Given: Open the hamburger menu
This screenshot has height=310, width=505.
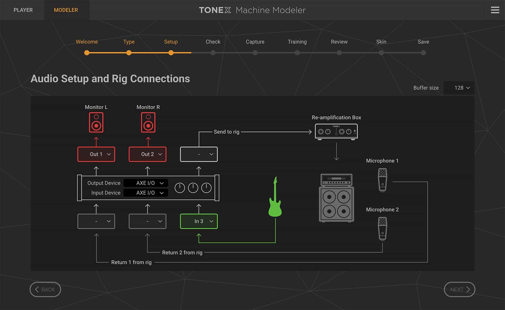Looking at the screenshot, I should (x=495, y=10).
